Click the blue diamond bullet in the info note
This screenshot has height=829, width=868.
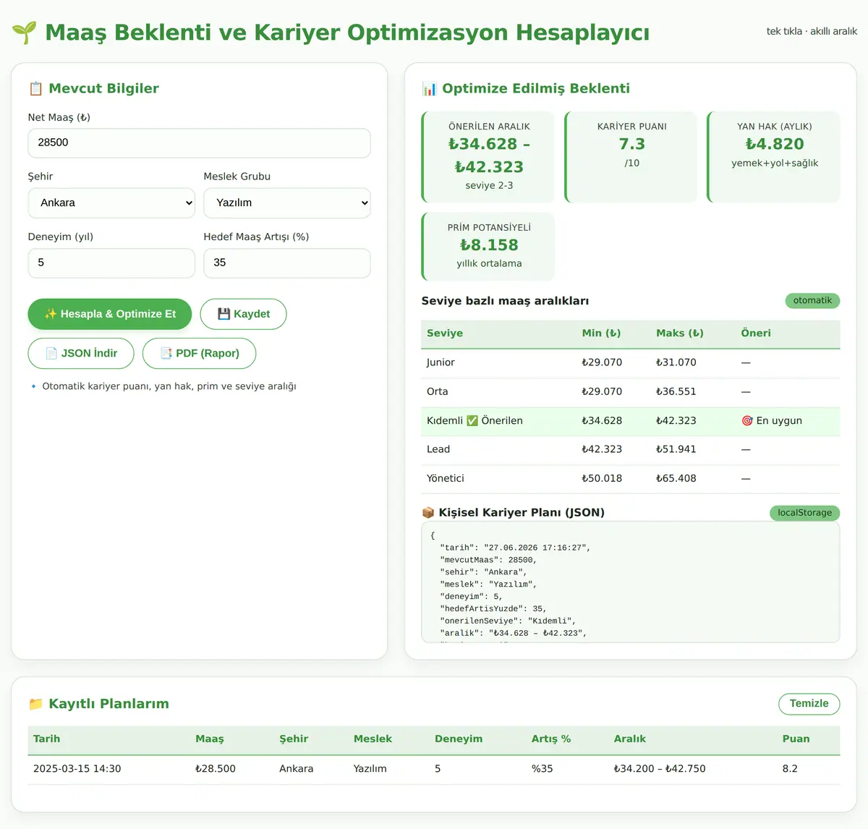pyautogui.click(x=33, y=386)
